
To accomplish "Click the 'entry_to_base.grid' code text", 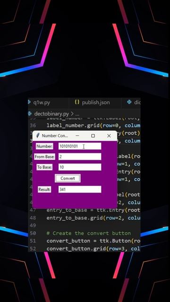I will [75, 218].
